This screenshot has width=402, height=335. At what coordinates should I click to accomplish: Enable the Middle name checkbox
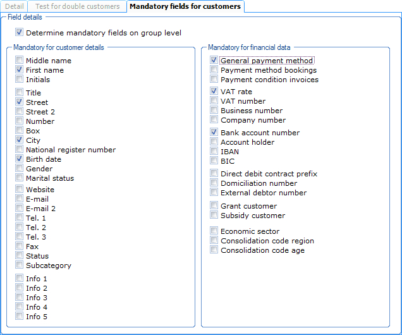(x=20, y=61)
